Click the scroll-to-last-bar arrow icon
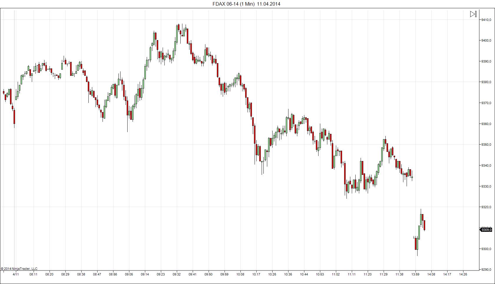The image size is (495, 284). coord(473,14)
